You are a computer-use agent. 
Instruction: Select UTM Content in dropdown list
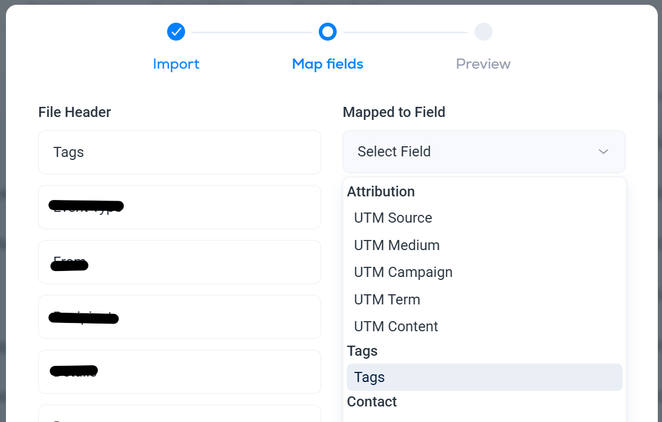[x=396, y=326]
